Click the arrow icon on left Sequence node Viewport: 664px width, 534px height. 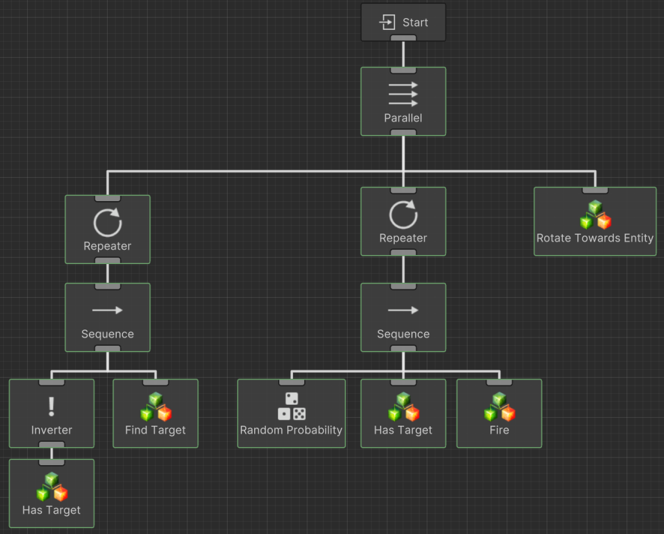[108, 310]
